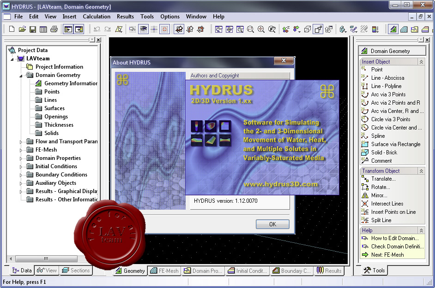Viewport: 435px width, 288px height.
Task: Collapse the LAVteam project node
Action: (12, 59)
